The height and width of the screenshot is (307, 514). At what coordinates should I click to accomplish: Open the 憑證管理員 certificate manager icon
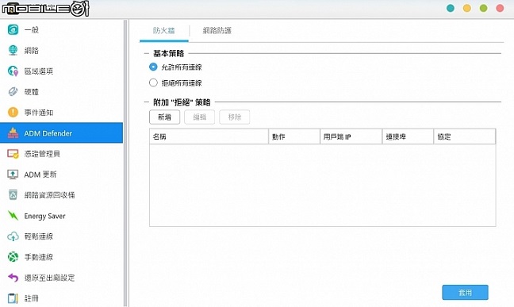tap(13, 154)
